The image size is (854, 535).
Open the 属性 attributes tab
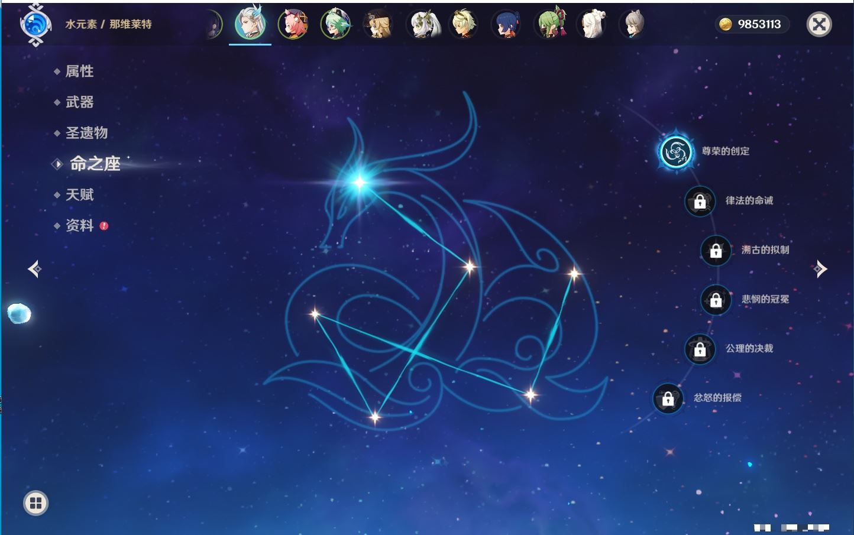tap(79, 72)
